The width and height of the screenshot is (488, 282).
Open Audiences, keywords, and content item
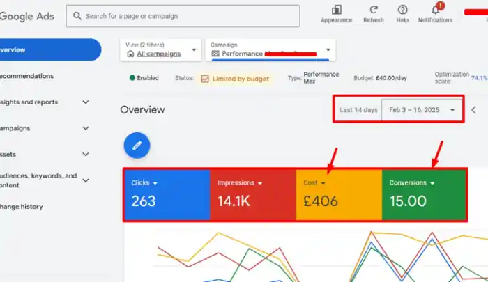(x=38, y=180)
